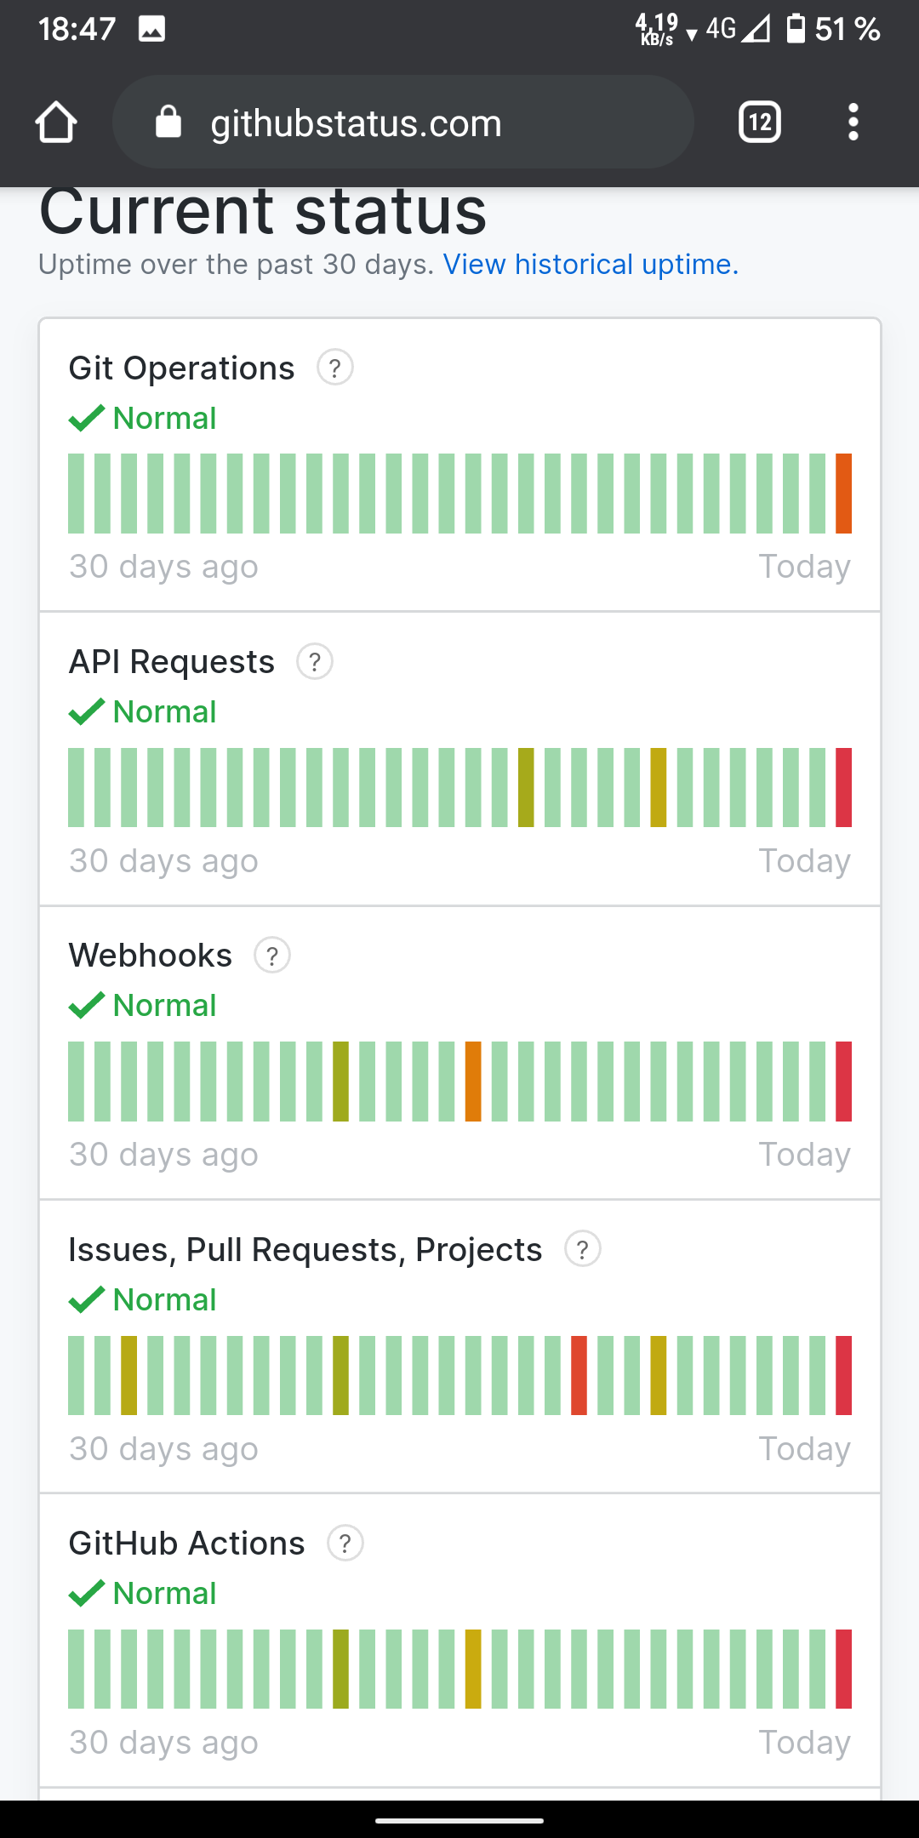The width and height of the screenshot is (919, 1838).
Task: Select the olive bar in Webhooks chart
Action: pyautogui.click(x=340, y=1082)
